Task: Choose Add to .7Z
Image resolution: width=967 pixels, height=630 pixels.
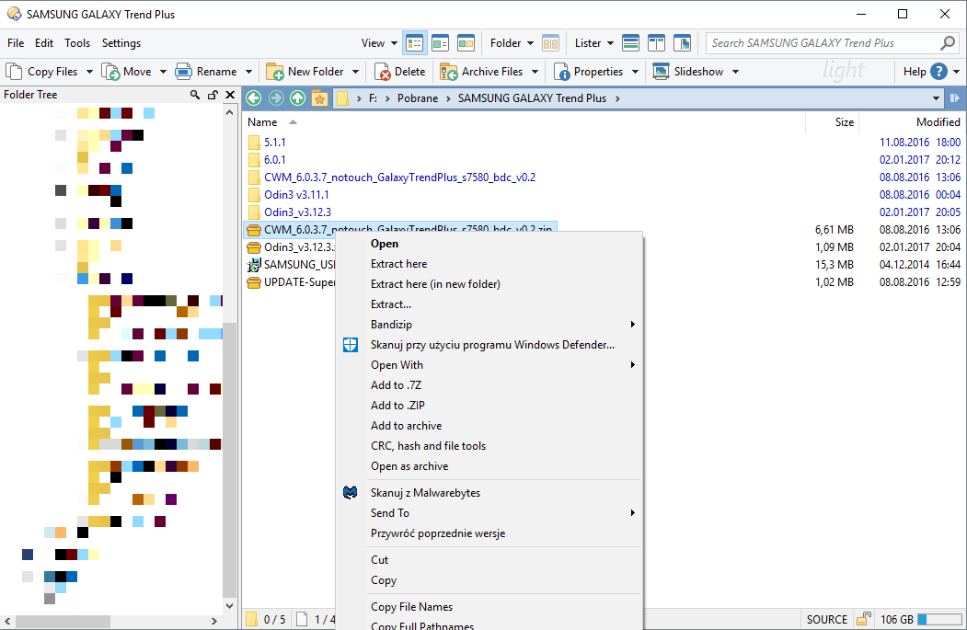Action: (x=489, y=385)
